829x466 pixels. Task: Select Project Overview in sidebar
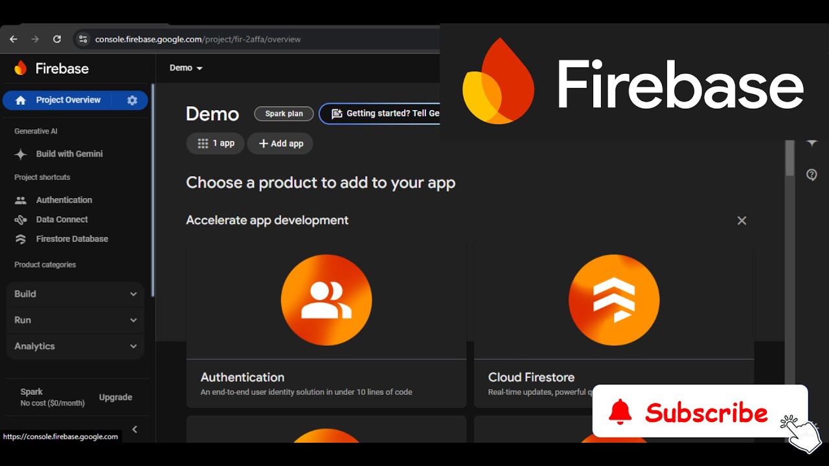[68, 100]
